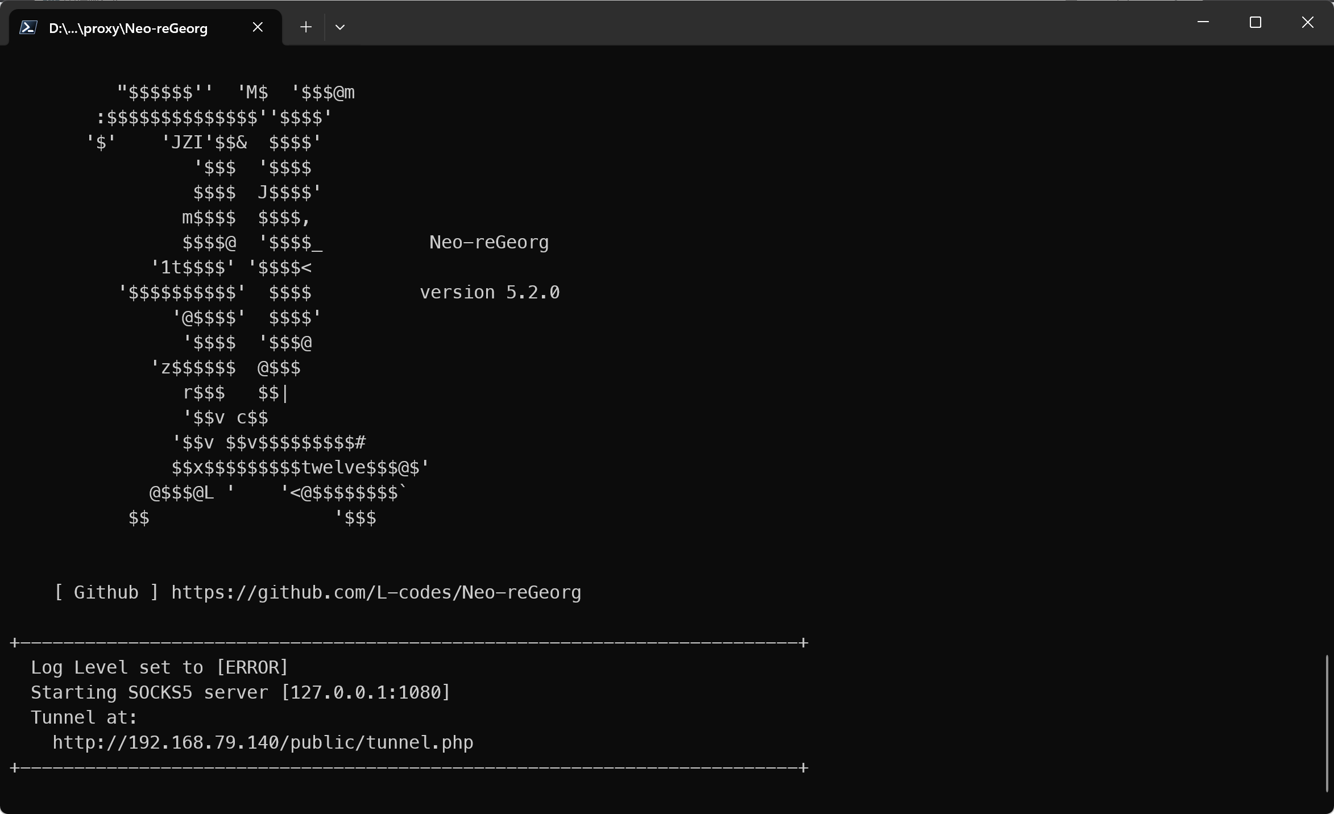
Task: Click the 127.0.0.1:1080 SOCKS5 address
Action: pos(366,693)
